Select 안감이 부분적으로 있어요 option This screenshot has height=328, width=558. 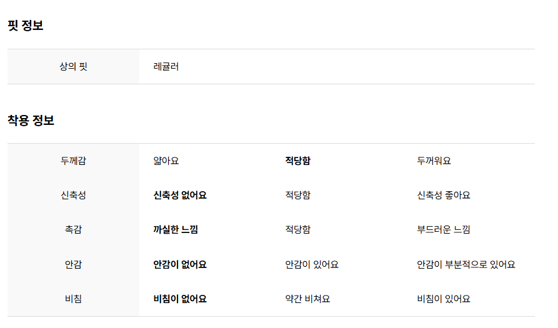click(466, 265)
